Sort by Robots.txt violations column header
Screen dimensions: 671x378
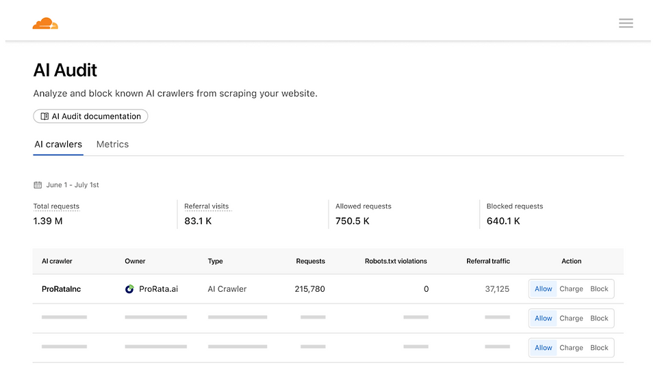click(396, 261)
